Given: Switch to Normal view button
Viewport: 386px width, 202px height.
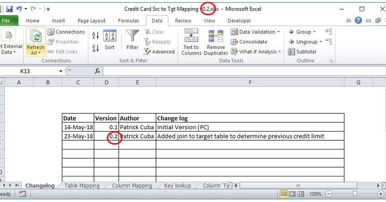Looking at the screenshot, I should click(284, 194).
